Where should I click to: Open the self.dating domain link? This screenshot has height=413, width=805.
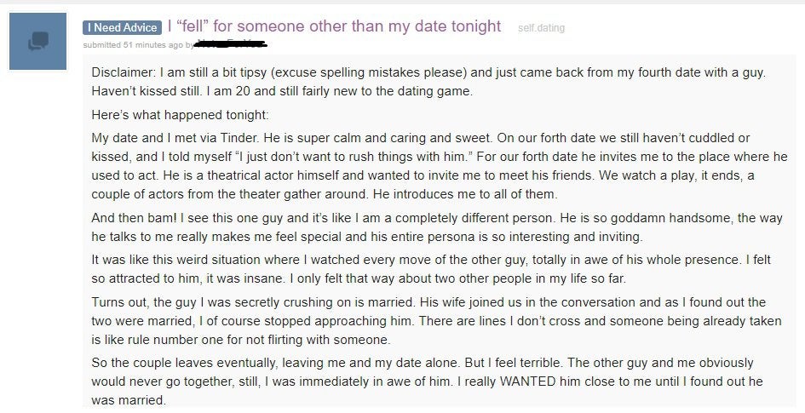541,28
